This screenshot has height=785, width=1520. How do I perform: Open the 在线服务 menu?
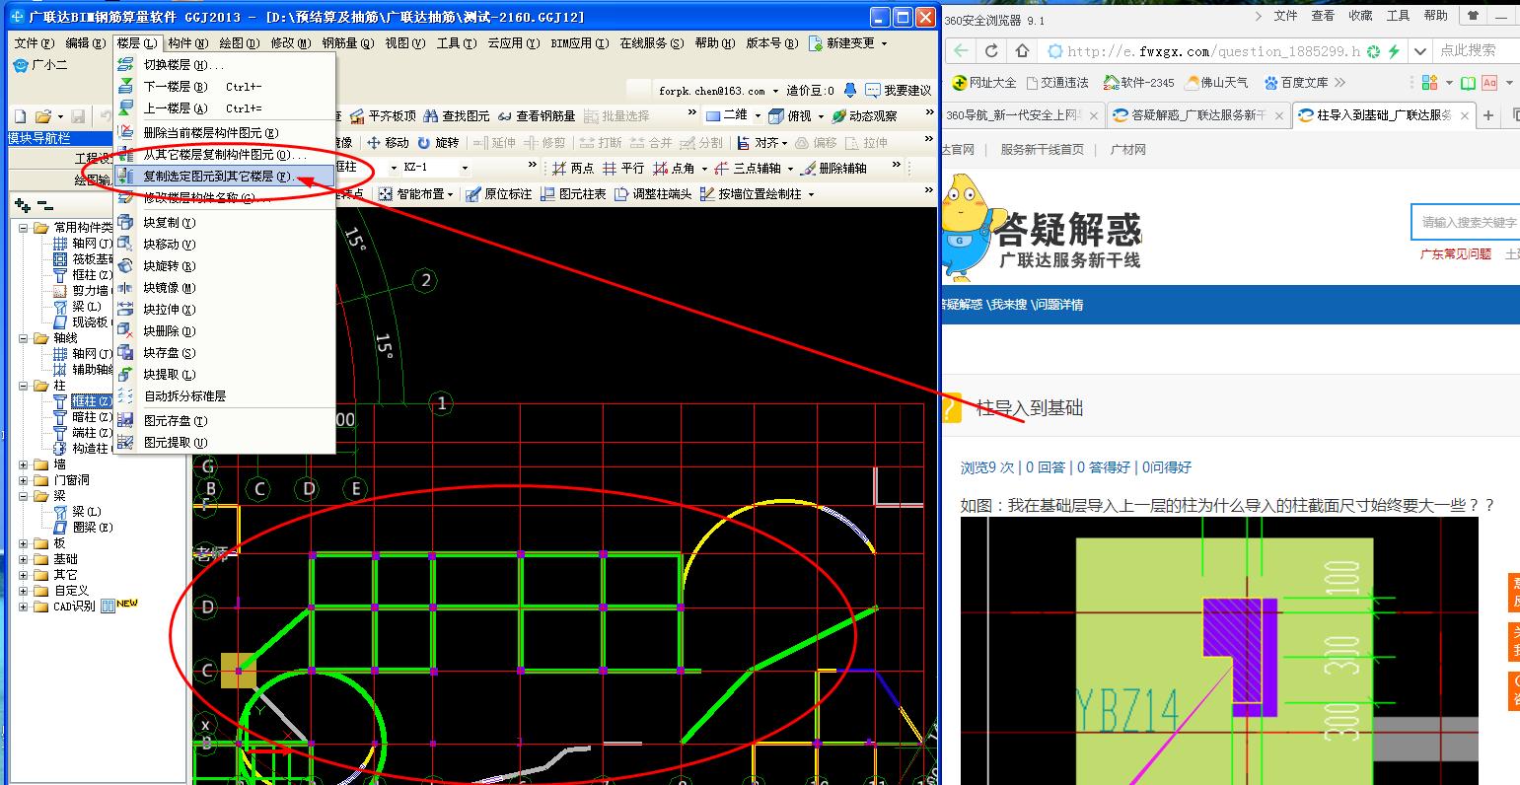(651, 43)
